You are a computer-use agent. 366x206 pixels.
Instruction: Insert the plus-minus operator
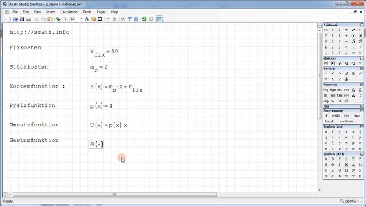347,30
